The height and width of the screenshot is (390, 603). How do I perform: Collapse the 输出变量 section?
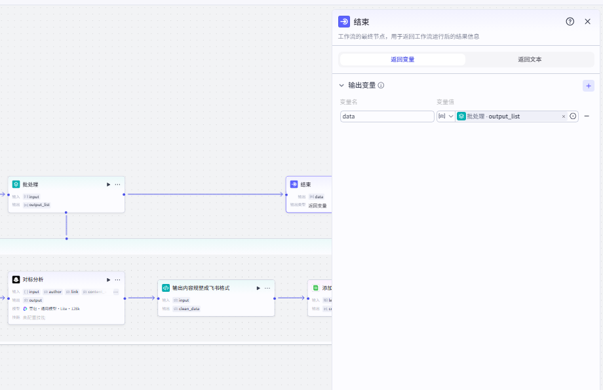(x=341, y=85)
